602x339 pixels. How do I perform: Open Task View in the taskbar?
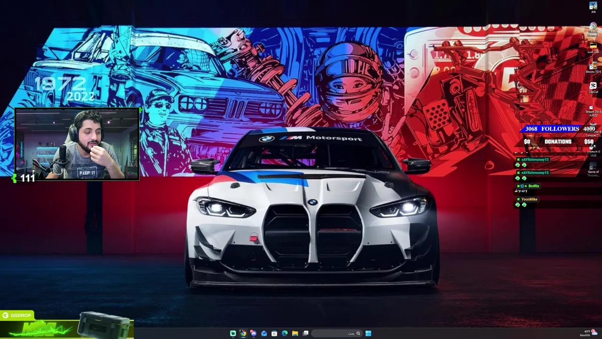tap(306, 333)
